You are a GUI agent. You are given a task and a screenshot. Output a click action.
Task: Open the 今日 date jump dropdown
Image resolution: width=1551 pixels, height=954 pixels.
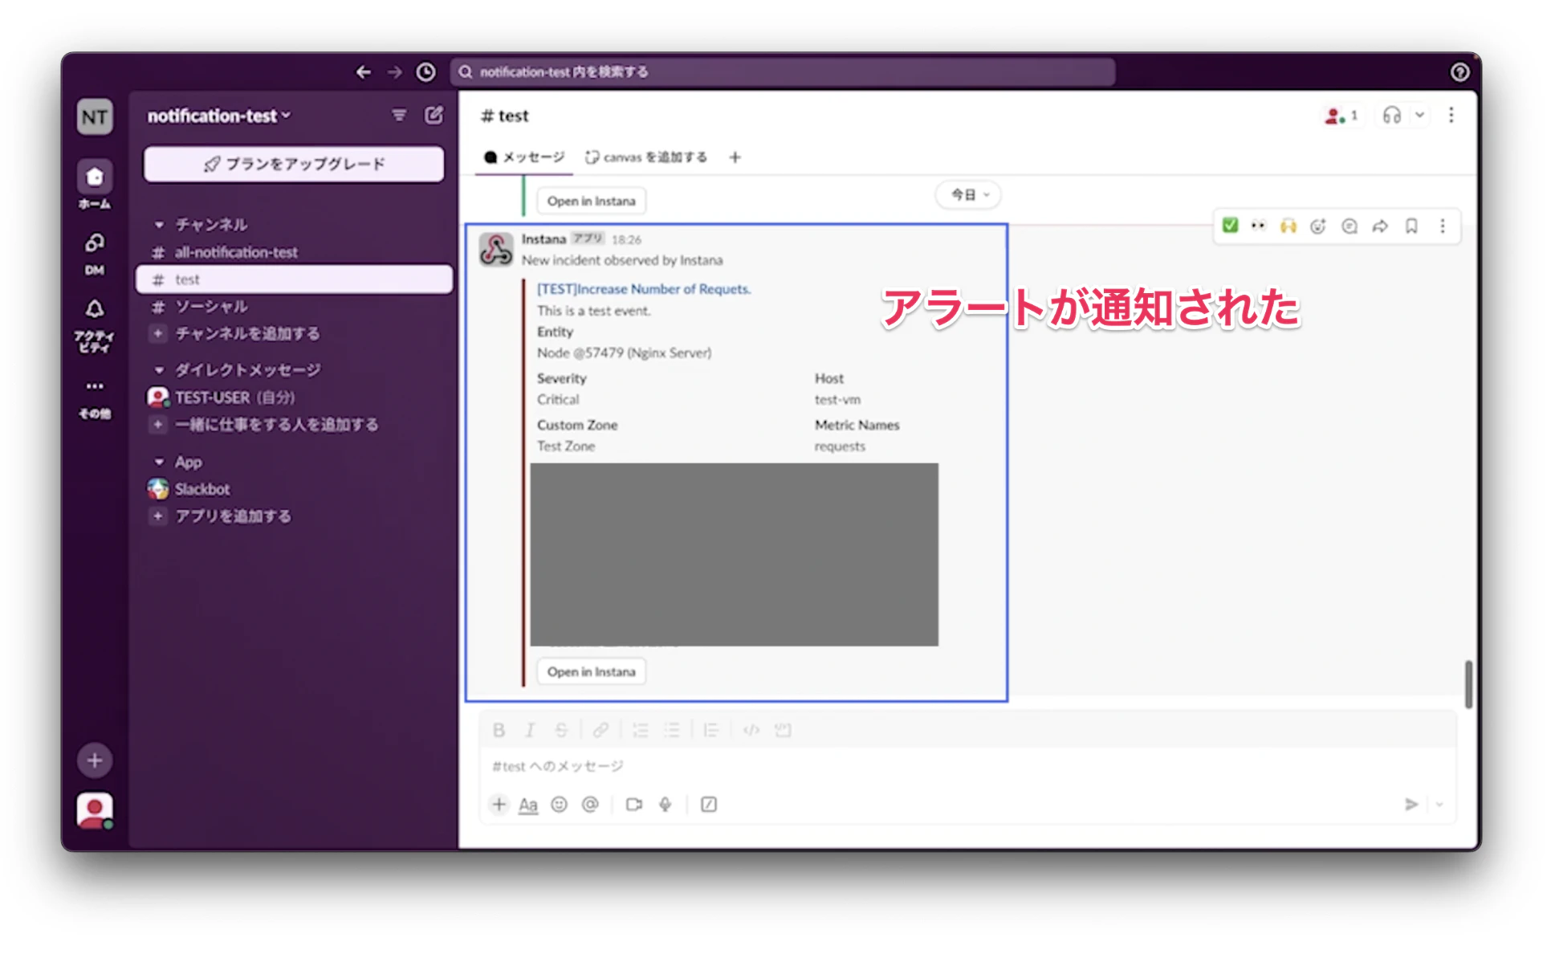pos(969,195)
